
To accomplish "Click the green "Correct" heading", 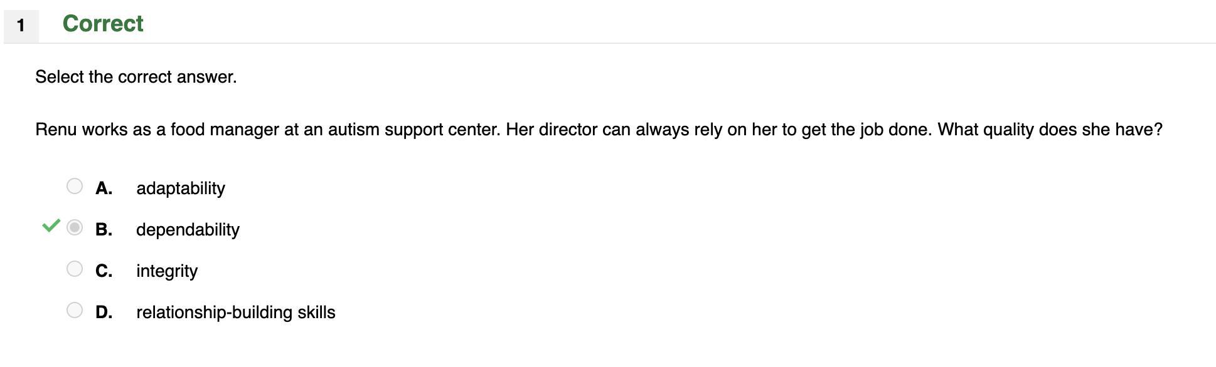I will point(103,24).
